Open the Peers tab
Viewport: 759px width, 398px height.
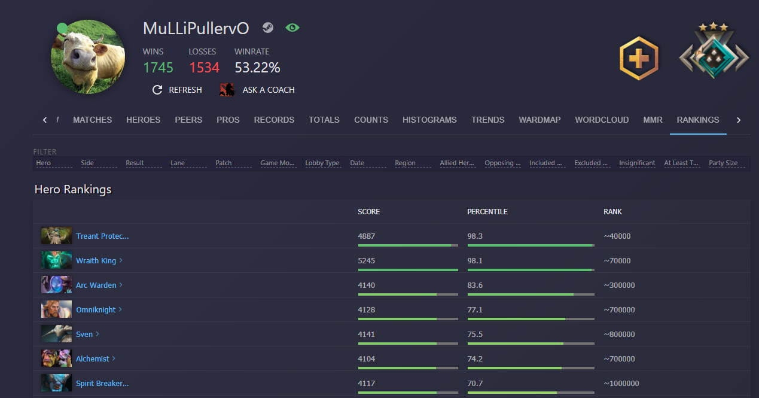[x=188, y=120]
